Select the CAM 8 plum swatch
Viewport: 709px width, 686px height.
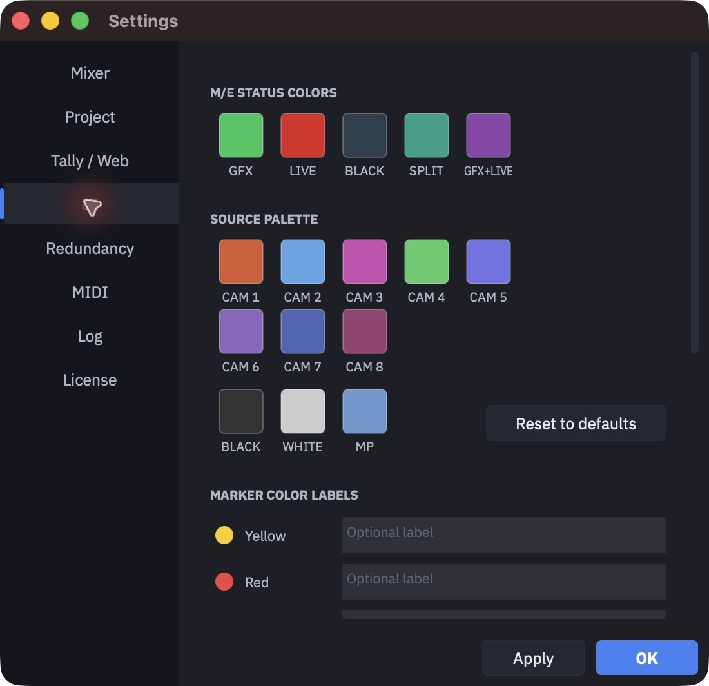click(365, 331)
